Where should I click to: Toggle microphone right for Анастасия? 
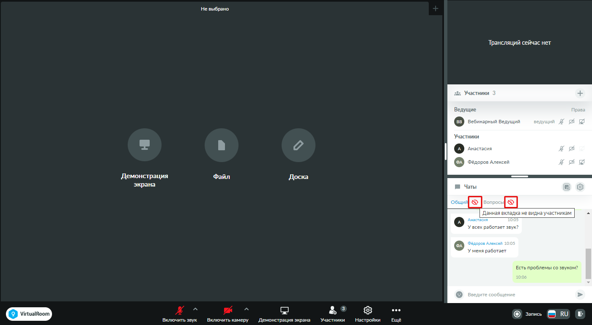pos(562,149)
